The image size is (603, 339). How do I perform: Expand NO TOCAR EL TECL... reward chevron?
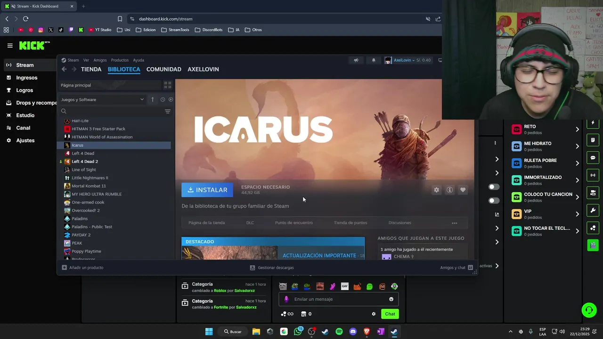577,231
